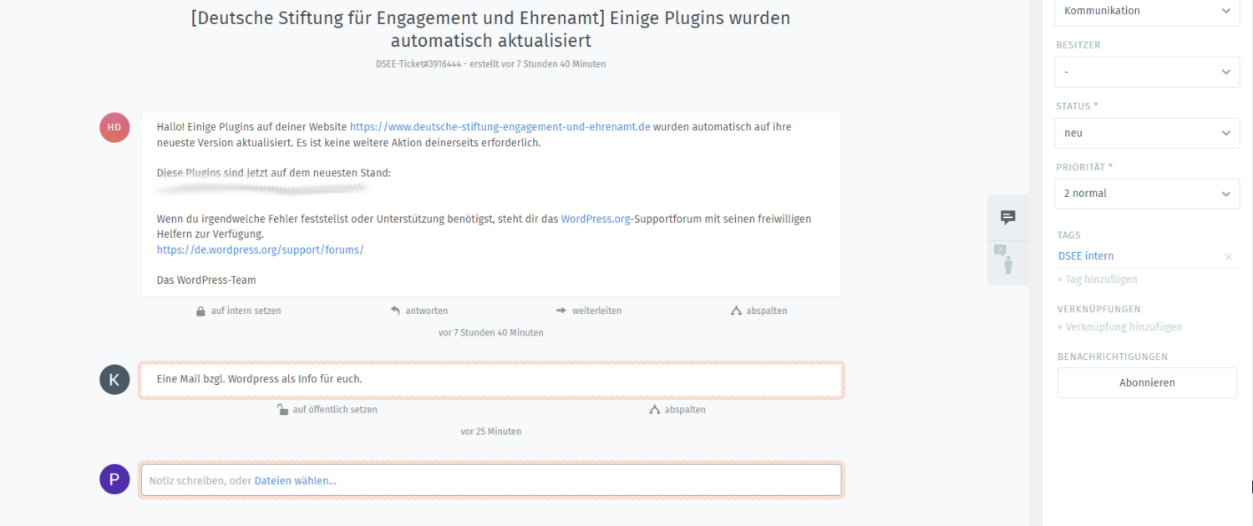
Task: Click the Tag hinzufügen field
Action: [1098, 280]
